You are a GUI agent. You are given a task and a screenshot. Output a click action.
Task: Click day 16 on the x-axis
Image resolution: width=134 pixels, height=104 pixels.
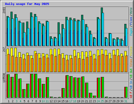[67, 101]
